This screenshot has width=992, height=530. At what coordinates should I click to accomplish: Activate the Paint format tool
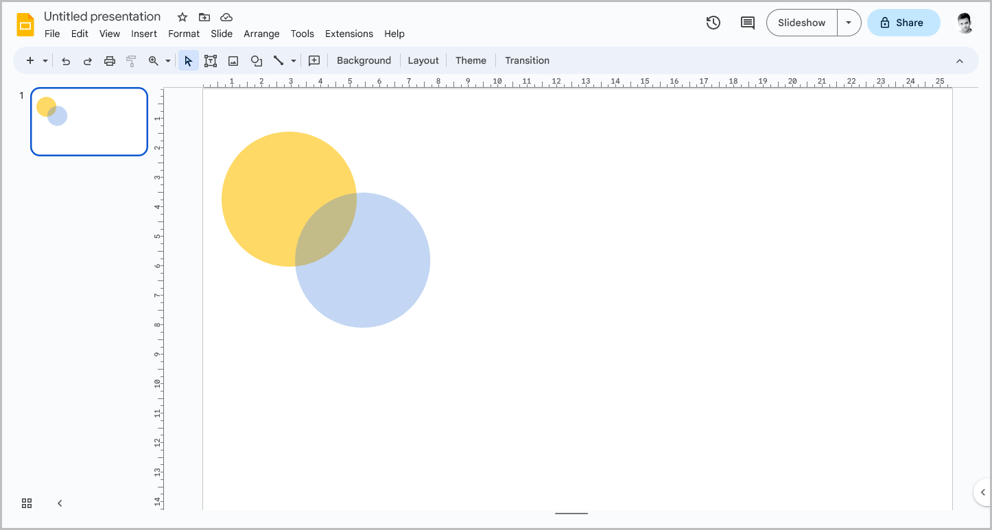tap(130, 60)
